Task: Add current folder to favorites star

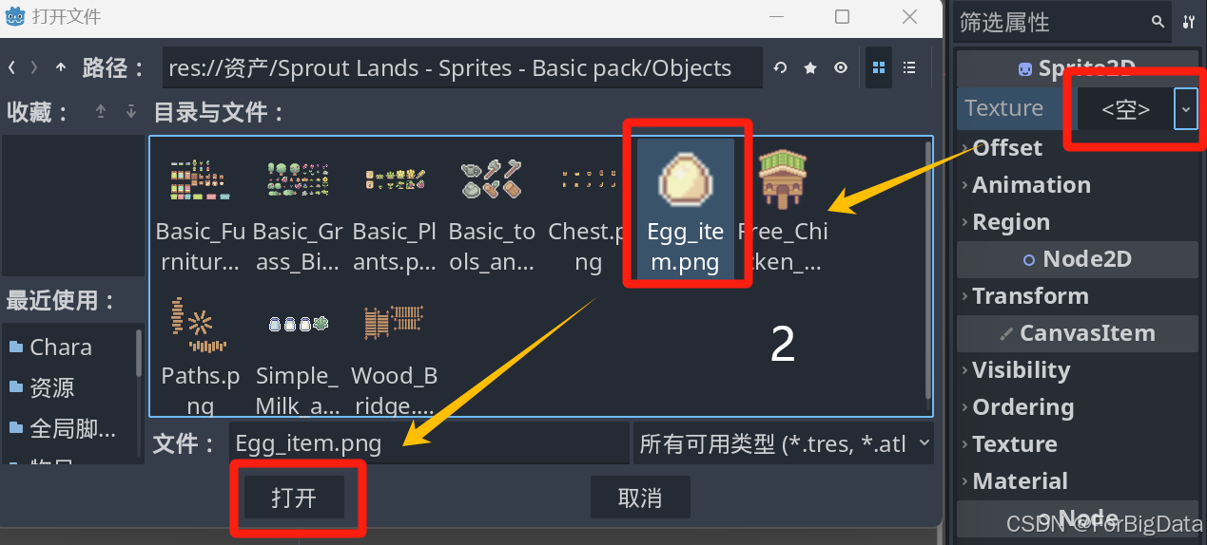Action: pos(810,67)
